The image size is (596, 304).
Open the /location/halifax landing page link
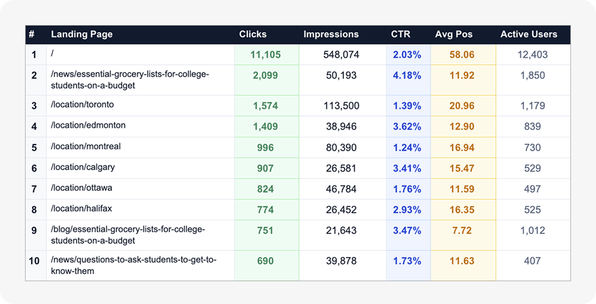click(x=82, y=209)
